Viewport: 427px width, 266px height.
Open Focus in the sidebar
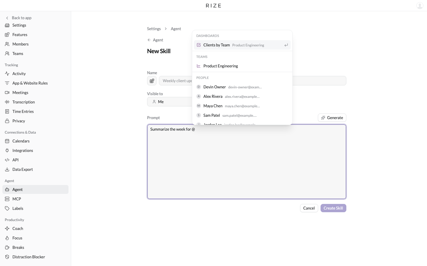point(35,238)
